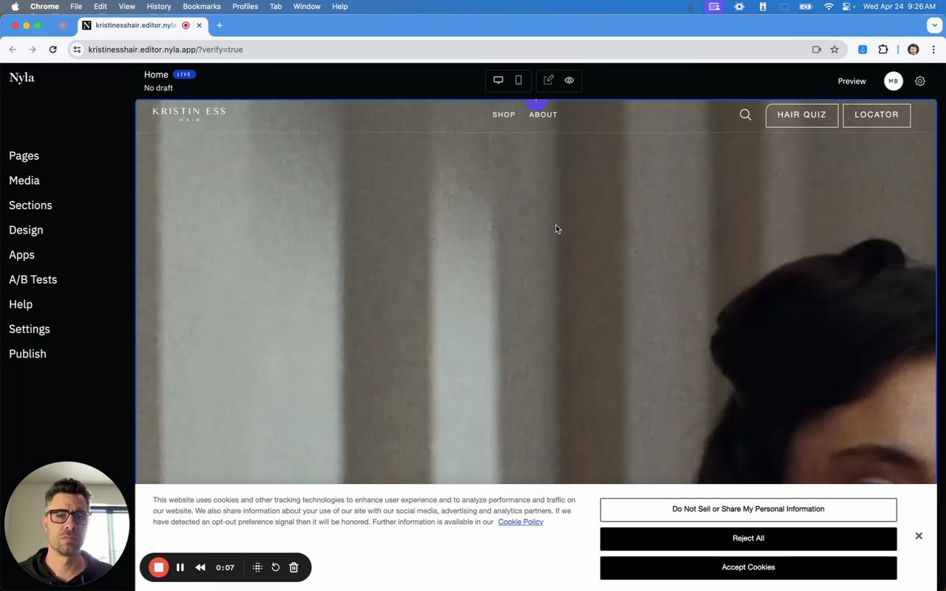The image size is (946, 591).
Task: Click the blue download extension icon
Action: point(862,49)
